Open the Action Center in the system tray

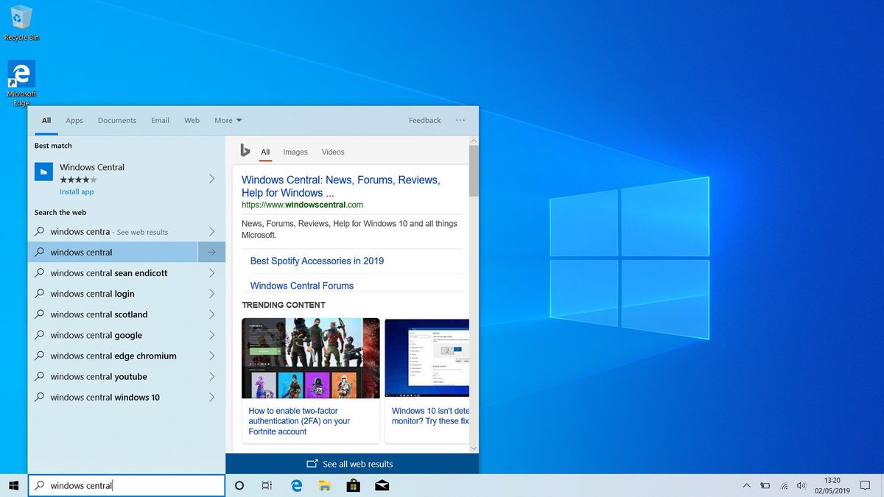(865, 485)
